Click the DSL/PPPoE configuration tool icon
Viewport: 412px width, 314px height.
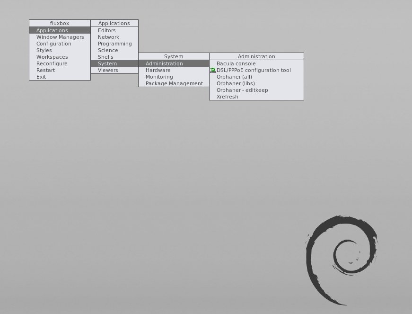pyautogui.click(x=213, y=70)
